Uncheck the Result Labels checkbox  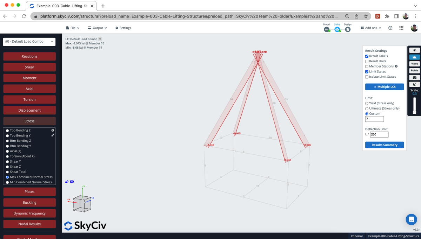[x=367, y=56]
